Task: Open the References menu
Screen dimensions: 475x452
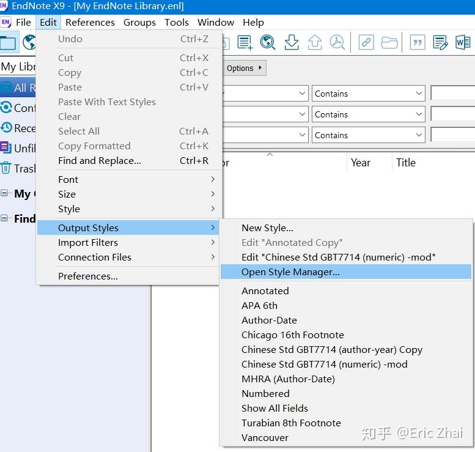Action: click(90, 22)
